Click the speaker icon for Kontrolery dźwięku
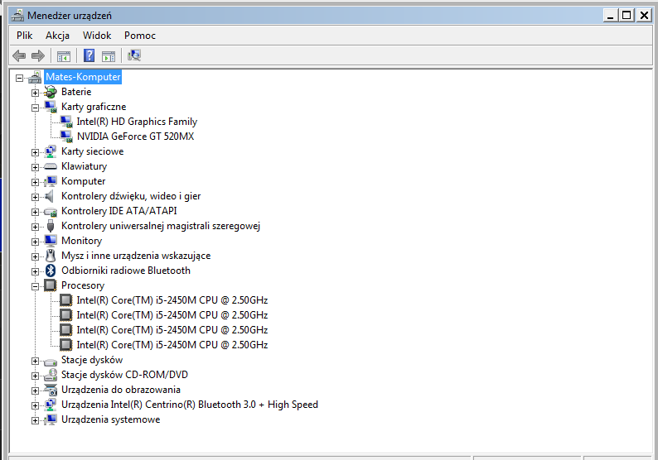 [x=50, y=196]
